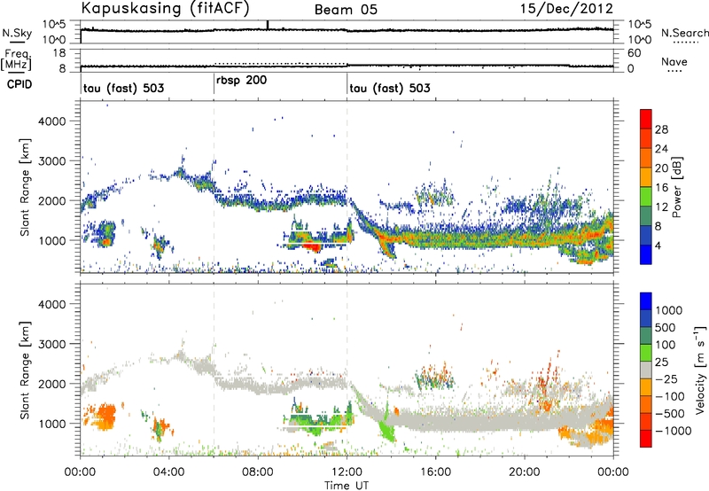The height and width of the screenshot is (491, 709).
Task: Click the grey band of velocity colorbar
Action: [646, 370]
